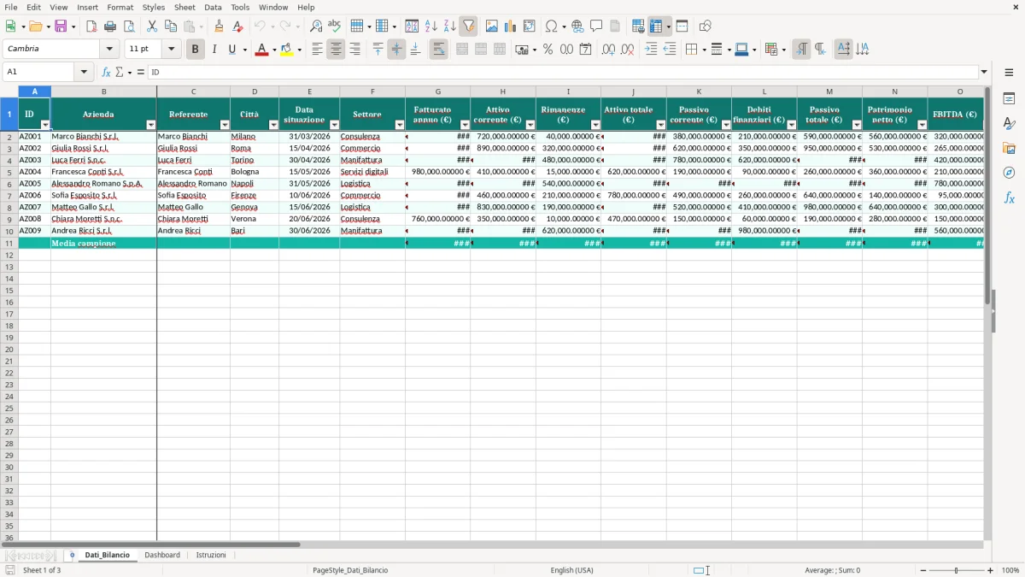Insert a comment
The width and height of the screenshot is (1025, 577).
pyautogui.click(x=596, y=26)
